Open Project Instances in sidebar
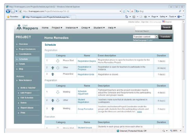 coord(27,49)
